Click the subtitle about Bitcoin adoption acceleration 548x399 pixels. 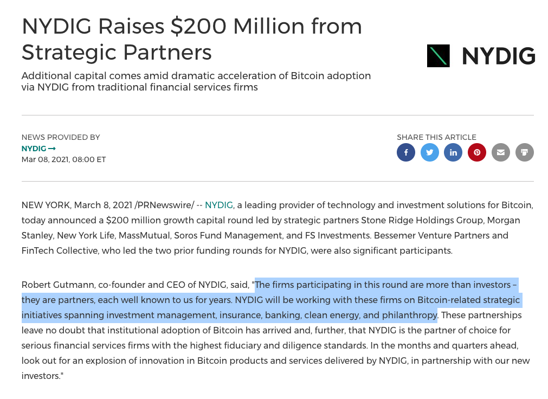tap(196, 81)
